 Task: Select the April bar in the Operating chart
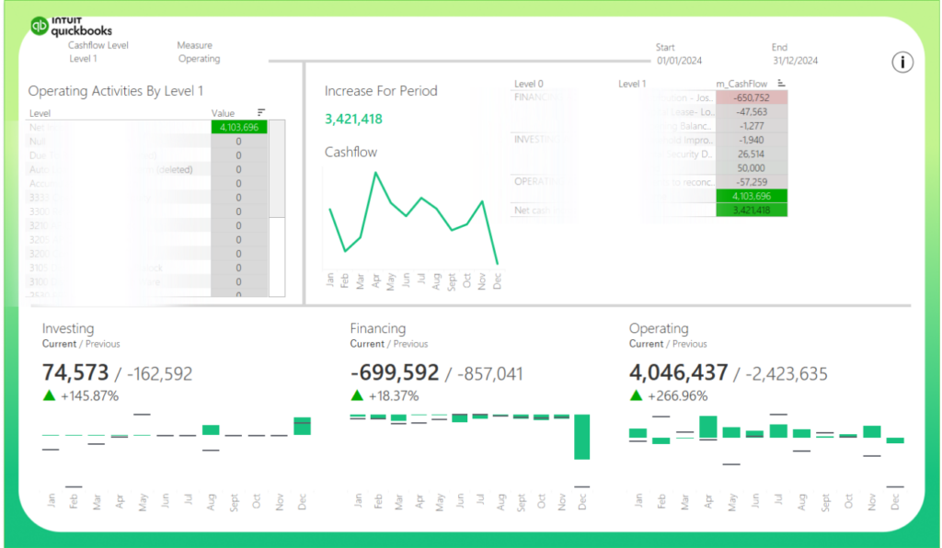708,427
